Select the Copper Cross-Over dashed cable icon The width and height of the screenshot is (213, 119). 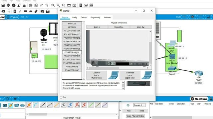[50, 105]
